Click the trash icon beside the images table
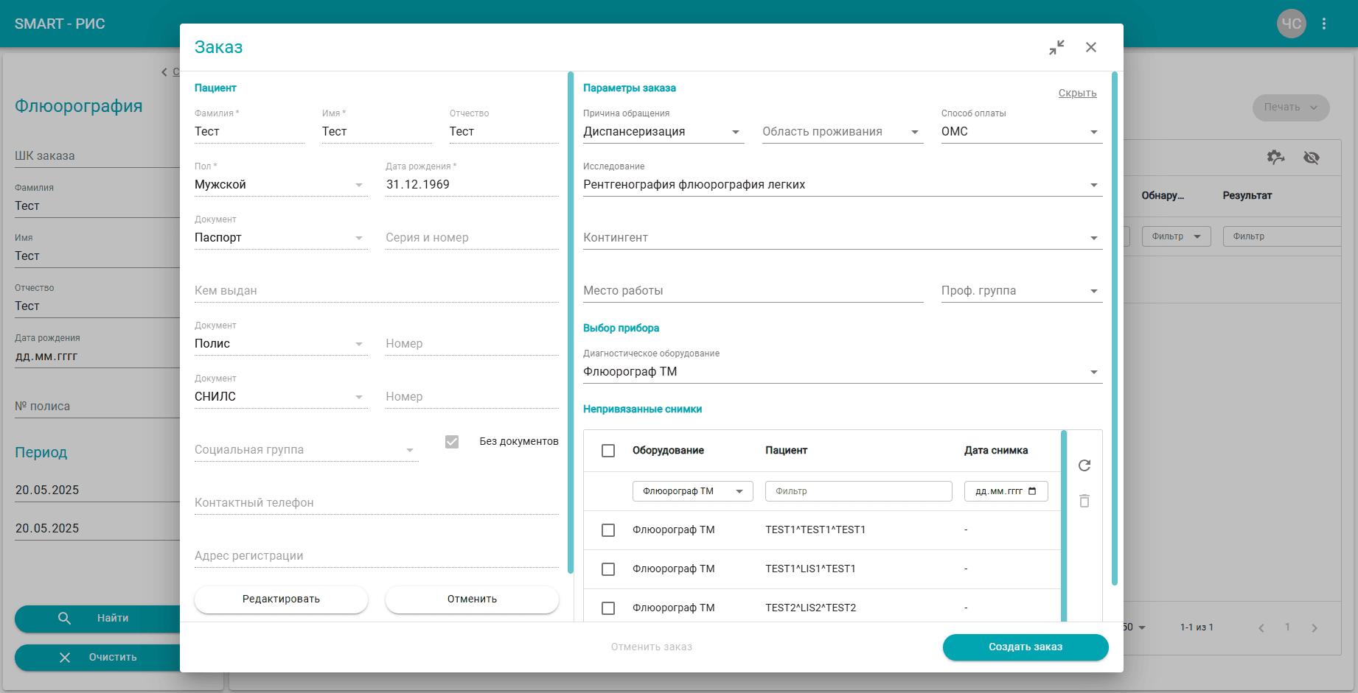 click(1084, 501)
